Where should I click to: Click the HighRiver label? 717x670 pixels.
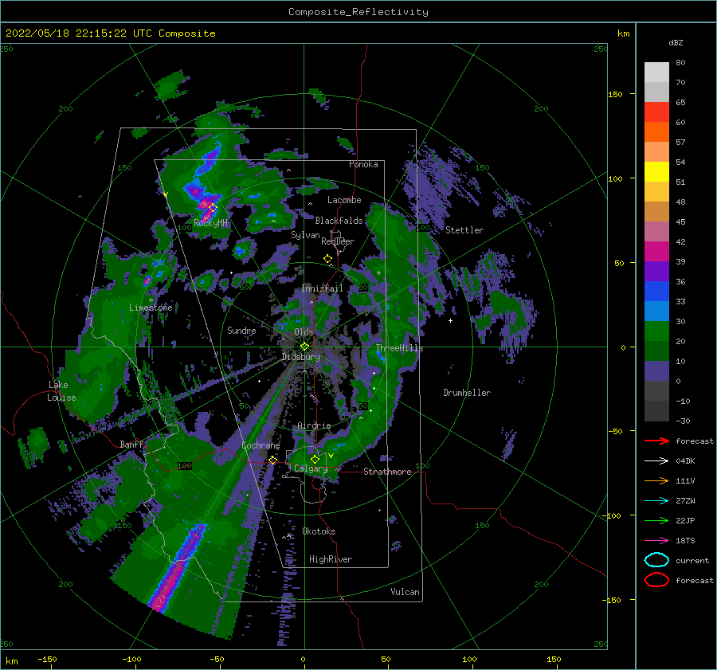[331, 559]
